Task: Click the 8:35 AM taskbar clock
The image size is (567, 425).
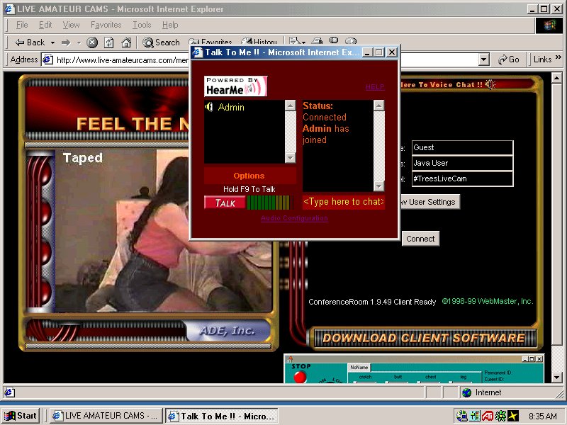Action: pos(542,416)
